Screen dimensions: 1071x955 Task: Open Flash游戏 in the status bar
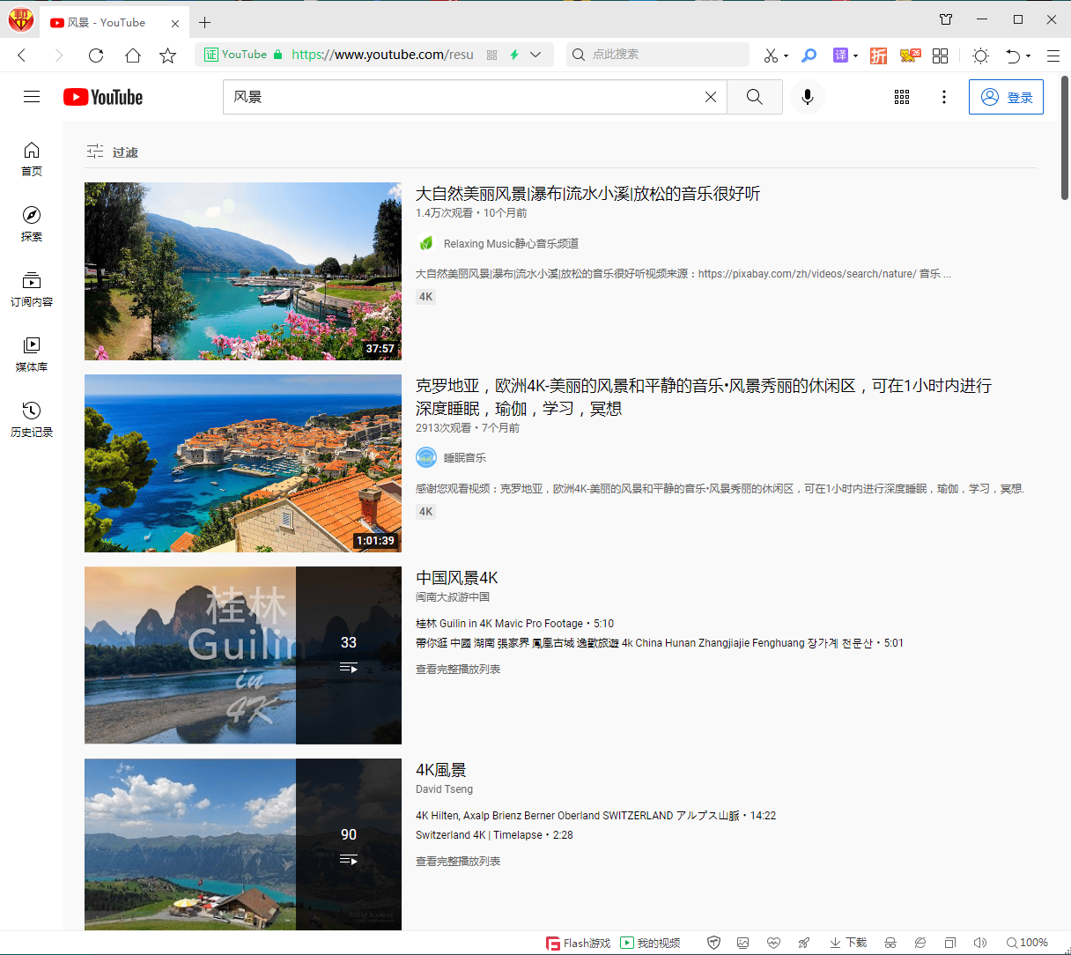(578, 943)
